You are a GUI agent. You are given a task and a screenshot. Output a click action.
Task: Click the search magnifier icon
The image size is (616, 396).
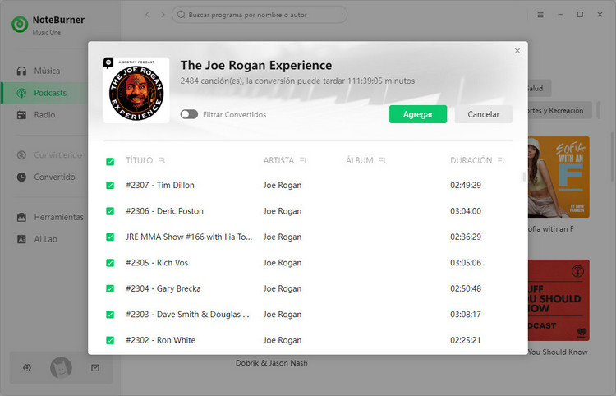click(x=182, y=15)
